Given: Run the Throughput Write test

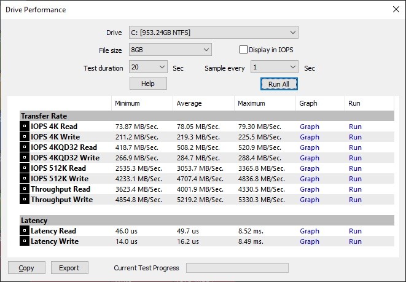Looking at the screenshot, I should [x=355, y=200].
